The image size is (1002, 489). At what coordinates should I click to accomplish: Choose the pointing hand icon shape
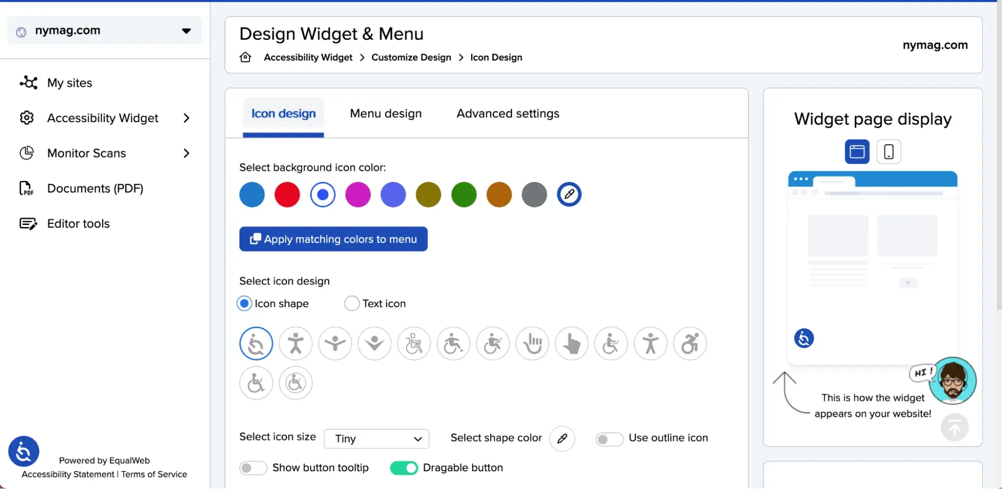[572, 344]
